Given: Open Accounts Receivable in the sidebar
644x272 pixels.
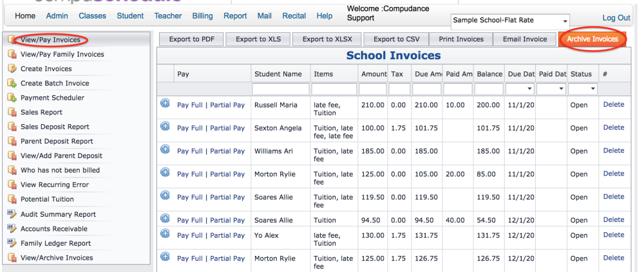Looking at the screenshot, I should [x=54, y=229].
